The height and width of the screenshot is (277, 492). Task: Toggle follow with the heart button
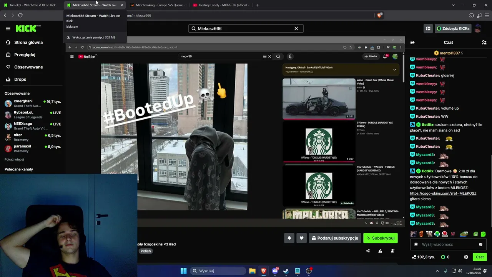301,238
